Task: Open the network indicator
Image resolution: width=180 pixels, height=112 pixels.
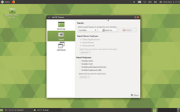Action: pos(145,2)
